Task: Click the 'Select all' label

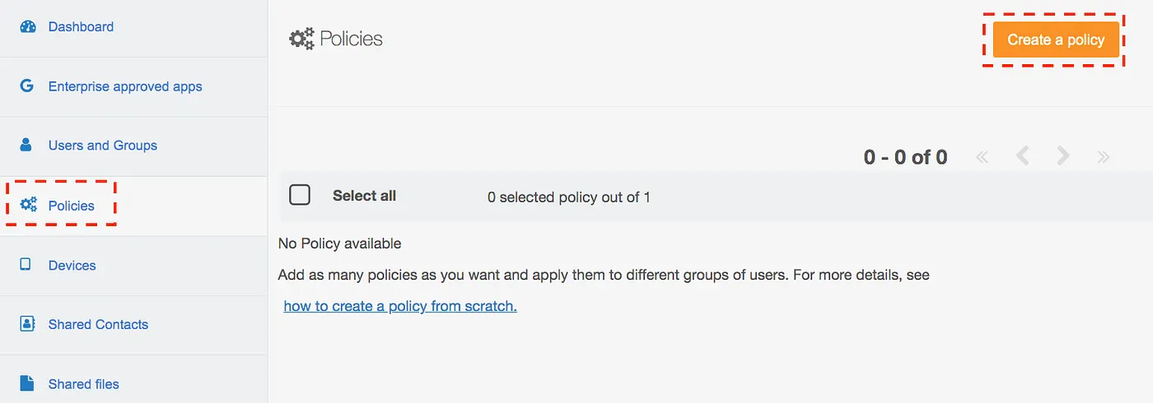Action: (x=364, y=196)
